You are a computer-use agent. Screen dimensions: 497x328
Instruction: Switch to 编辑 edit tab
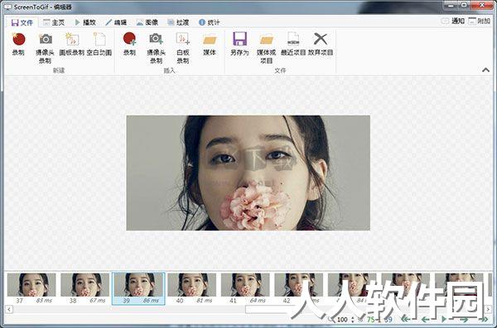tap(116, 22)
